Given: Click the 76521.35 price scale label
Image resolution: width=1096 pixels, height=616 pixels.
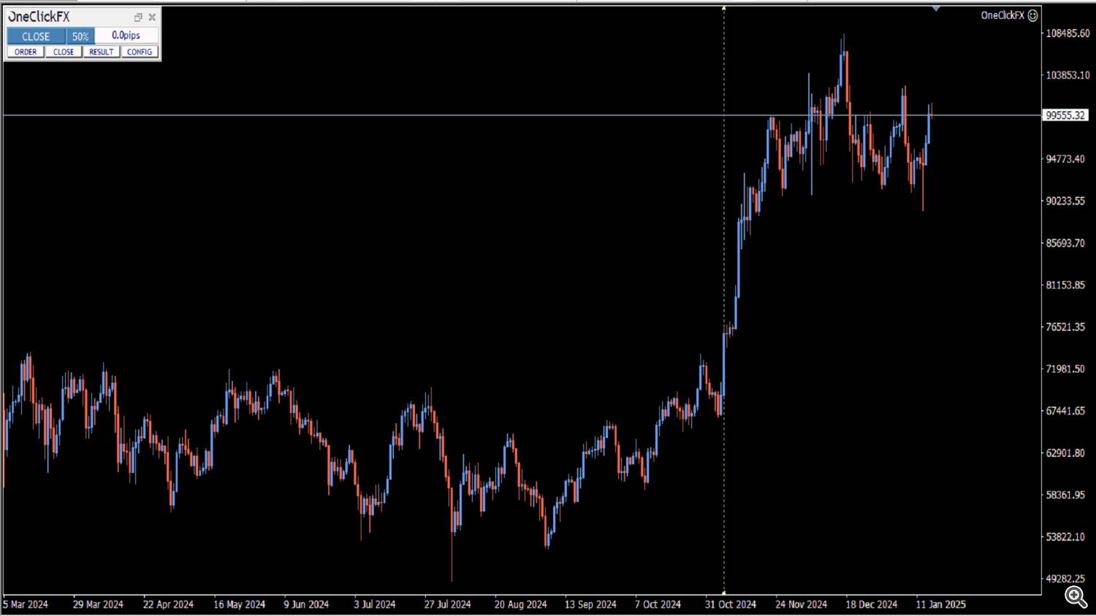Looking at the screenshot, I should [x=1065, y=327].
